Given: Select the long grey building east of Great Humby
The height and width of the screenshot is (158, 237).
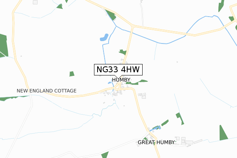Looking at the screenshot, I should (x=198, y=141).
